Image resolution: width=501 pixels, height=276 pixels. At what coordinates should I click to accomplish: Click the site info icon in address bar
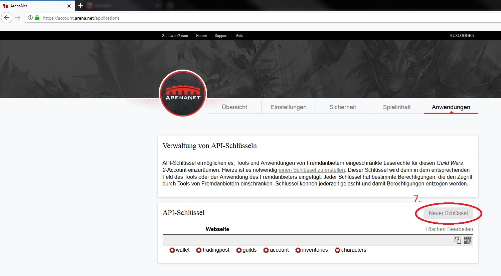click(x=30, y=18)
